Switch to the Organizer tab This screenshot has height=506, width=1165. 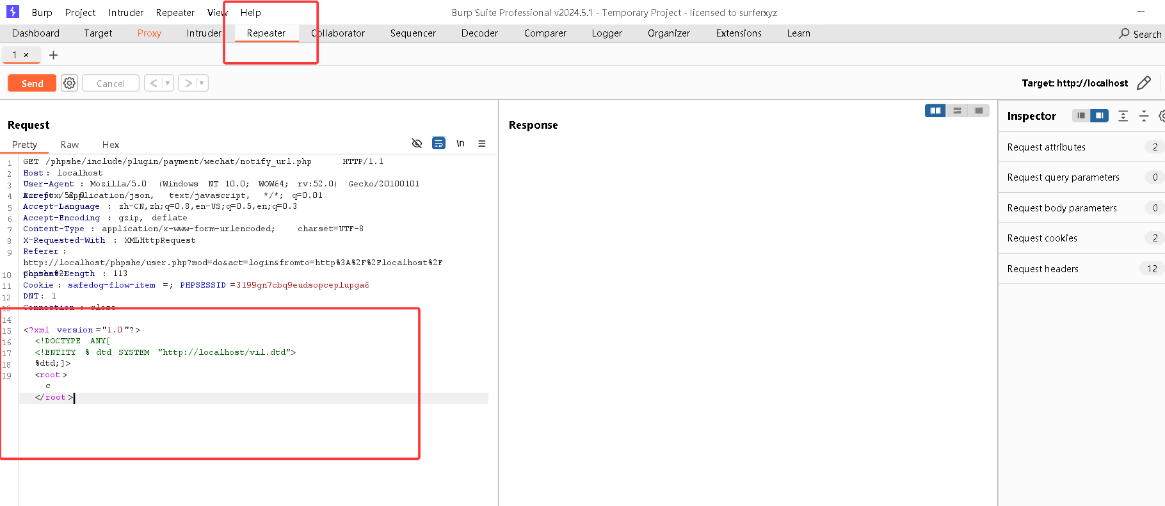(669, 33)
